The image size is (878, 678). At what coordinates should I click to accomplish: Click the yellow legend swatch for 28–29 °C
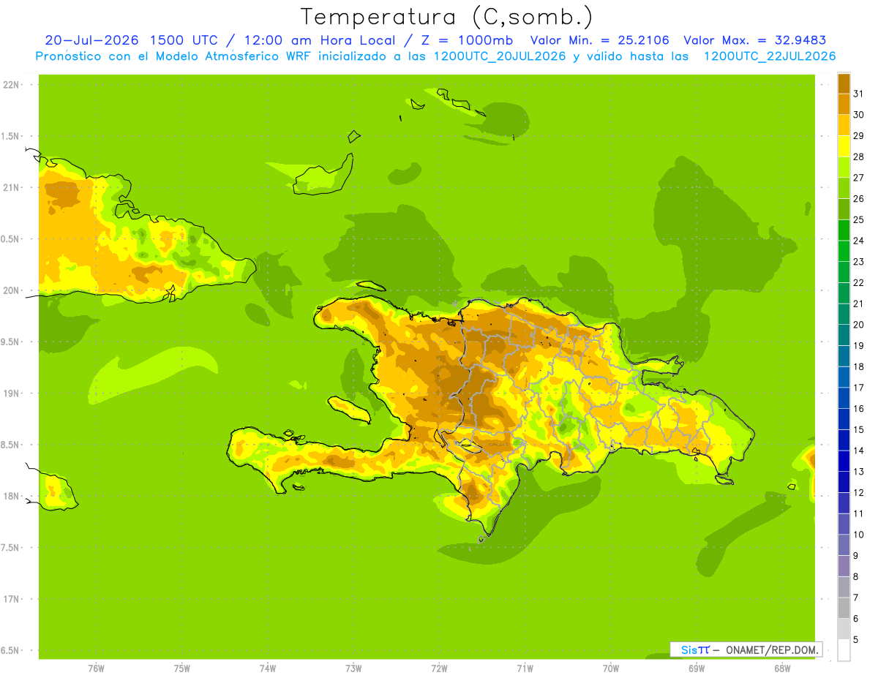tap(844, 146)
